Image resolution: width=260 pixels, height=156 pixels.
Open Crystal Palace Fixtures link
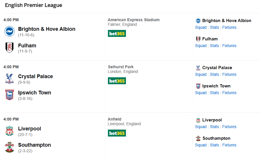tap(229, 74)
